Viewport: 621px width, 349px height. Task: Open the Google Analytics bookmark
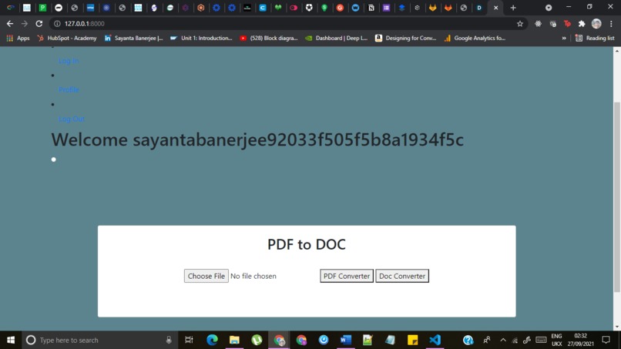point(475,38)
